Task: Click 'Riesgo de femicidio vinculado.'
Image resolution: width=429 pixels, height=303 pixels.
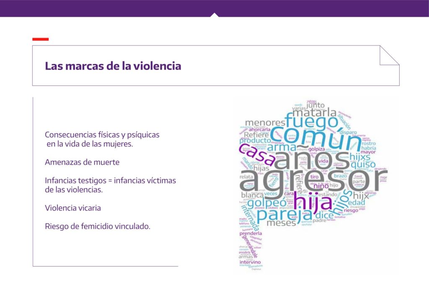Action: tap(98, 226)
